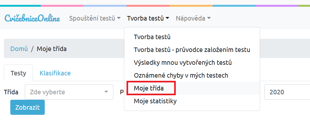Click the Zobrazit button
Viewport: 310px width, 127px height.
[x=27, y=107]
